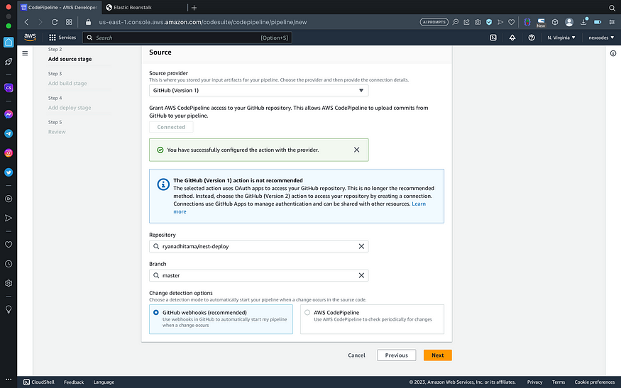Click the browser search tabs magnifier icon

point(612,8)
